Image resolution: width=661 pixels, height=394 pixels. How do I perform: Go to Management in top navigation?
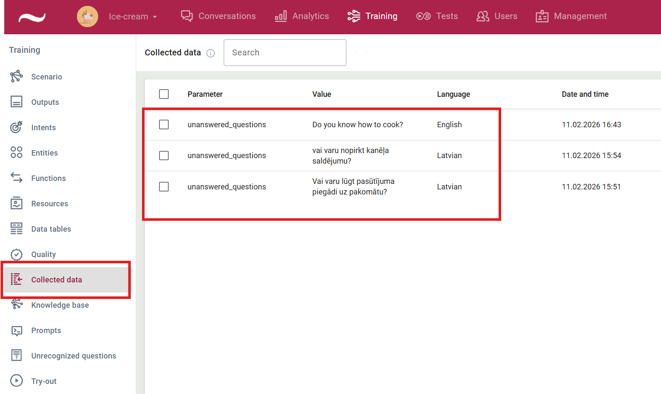click(571, 16)
